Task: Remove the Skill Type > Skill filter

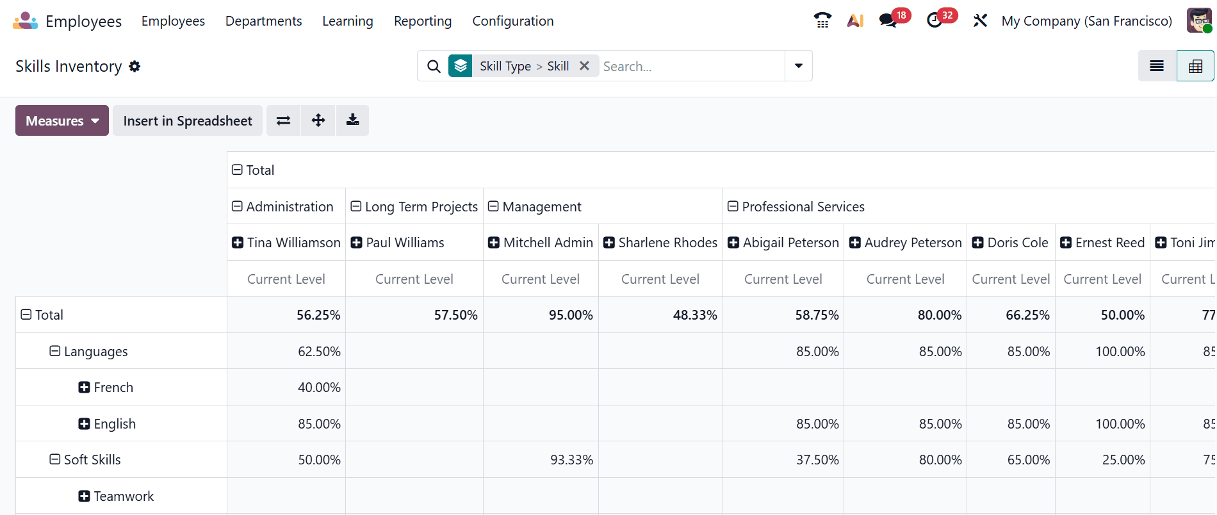Action: [584, 66]
